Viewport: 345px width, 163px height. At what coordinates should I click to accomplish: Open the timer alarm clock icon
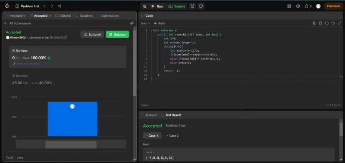(192, 6)
